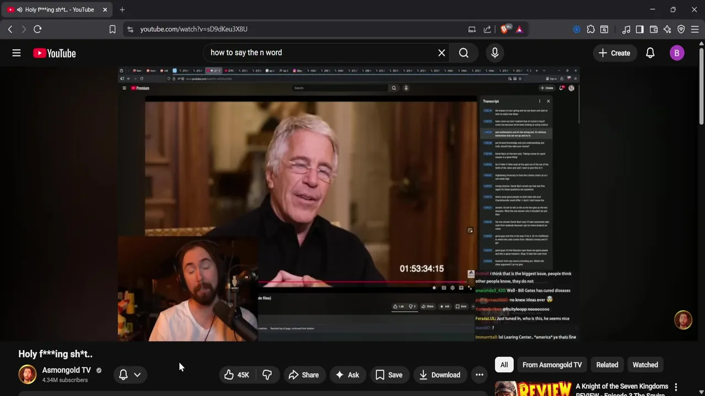View site information icon in address bar

click(130, 29)
